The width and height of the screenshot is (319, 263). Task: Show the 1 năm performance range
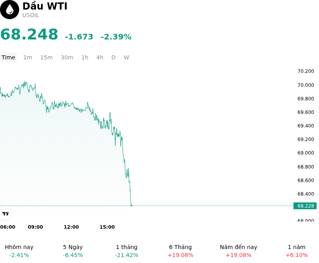(297, 251)
